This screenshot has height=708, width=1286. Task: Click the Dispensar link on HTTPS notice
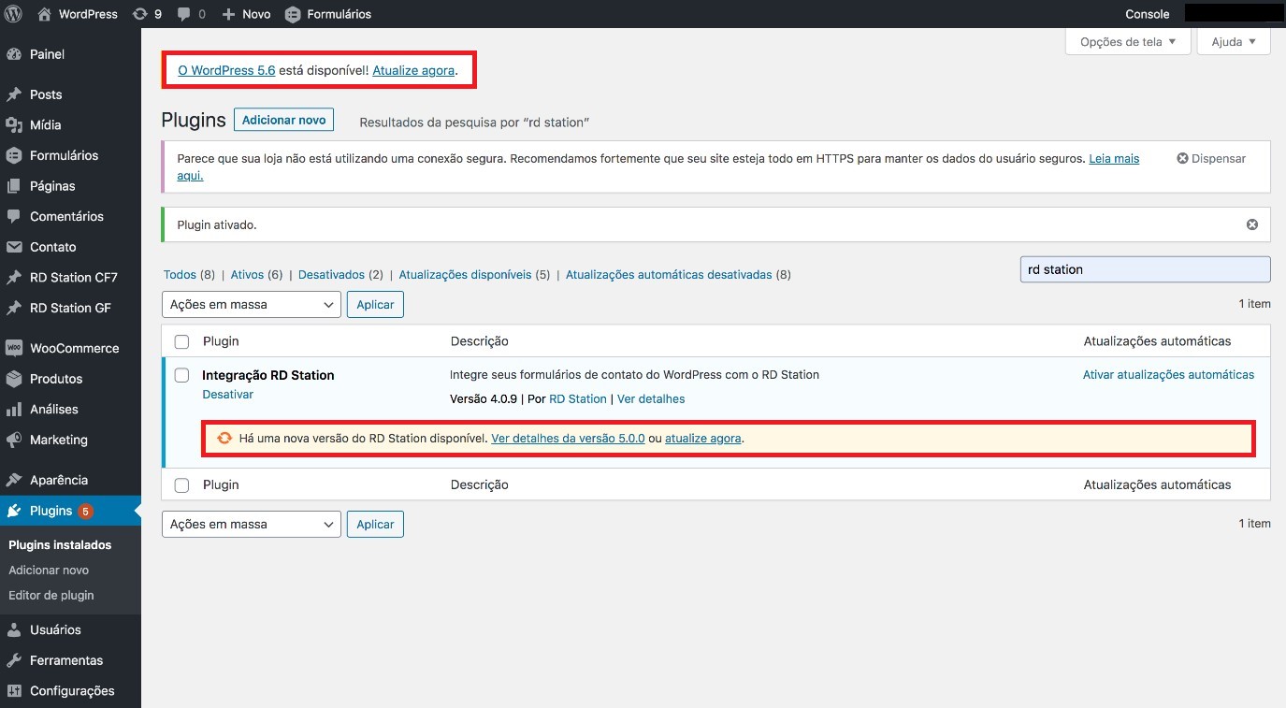[x=1211, y=159]
